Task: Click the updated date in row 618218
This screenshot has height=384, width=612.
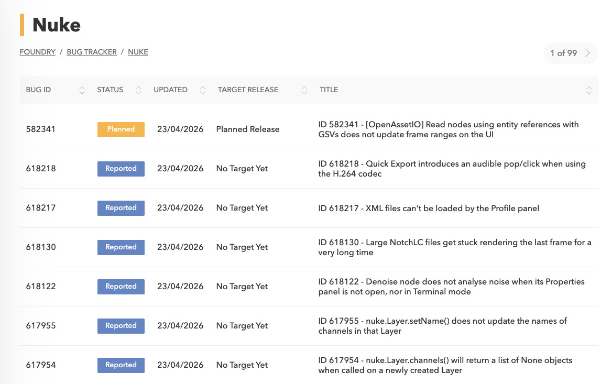Action: [x=180, y=169]
